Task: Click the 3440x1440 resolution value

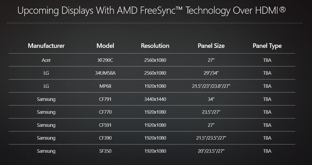Action: click(155, 99)
